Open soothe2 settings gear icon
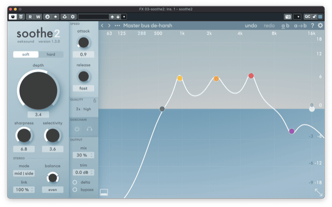This screenshot has width=332, height=207. click(x=321, y=25)
